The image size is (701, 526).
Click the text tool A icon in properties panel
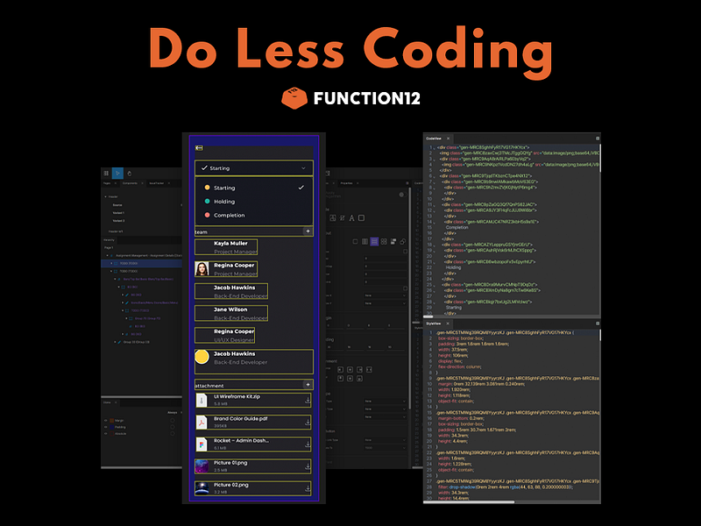pos(351,218)
